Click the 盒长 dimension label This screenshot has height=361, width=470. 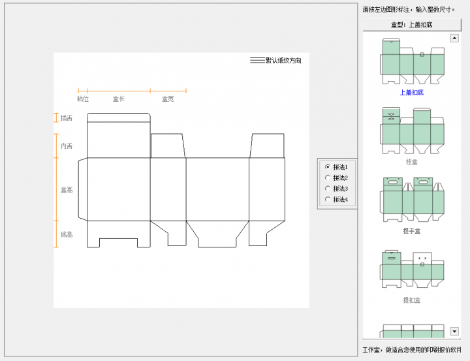(118, 99)
